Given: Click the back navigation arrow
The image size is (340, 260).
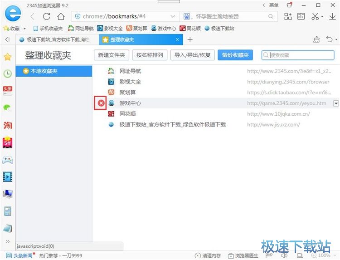Looking at the screenshot, I should [33, 16].
